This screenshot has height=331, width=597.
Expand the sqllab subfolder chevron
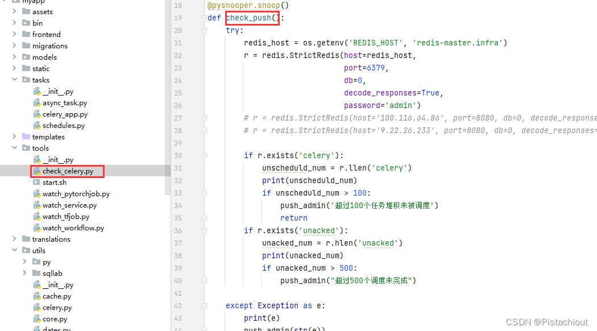(x=25, y=273)
